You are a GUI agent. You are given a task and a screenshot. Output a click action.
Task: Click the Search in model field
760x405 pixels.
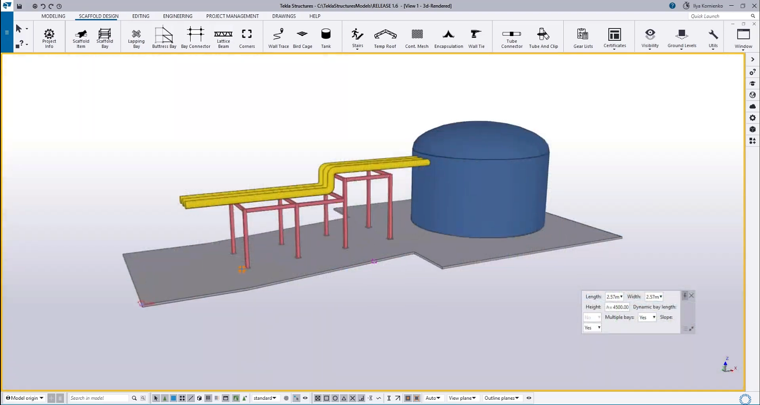(99, 398)
